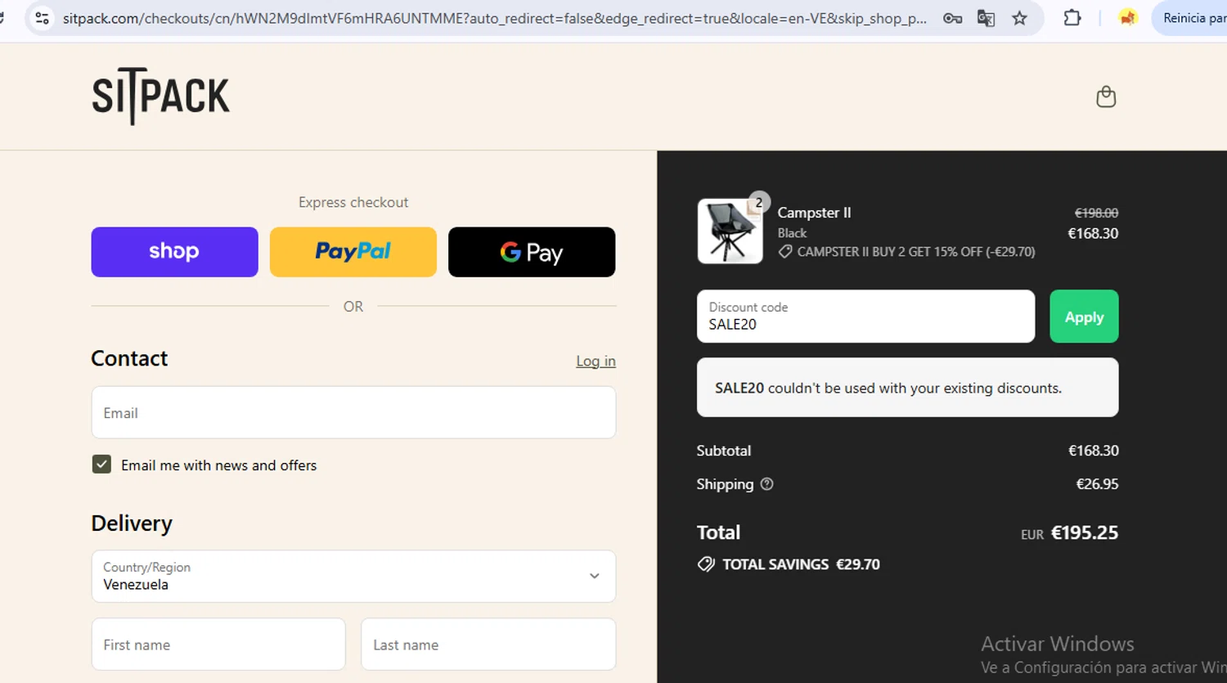This screenshot has width=1227, height=683.
Task: Click the Express checkout heading
Action: tap(353, 202)
